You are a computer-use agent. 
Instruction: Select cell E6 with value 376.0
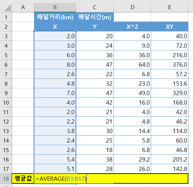click(x=170, y=64)
